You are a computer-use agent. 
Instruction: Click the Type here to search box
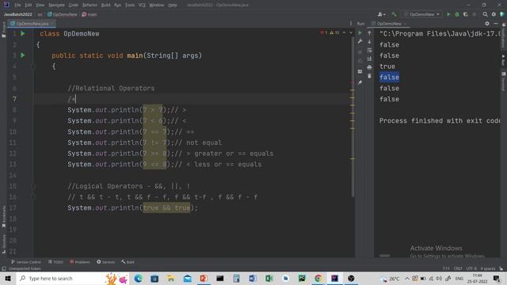click(72, 278)
